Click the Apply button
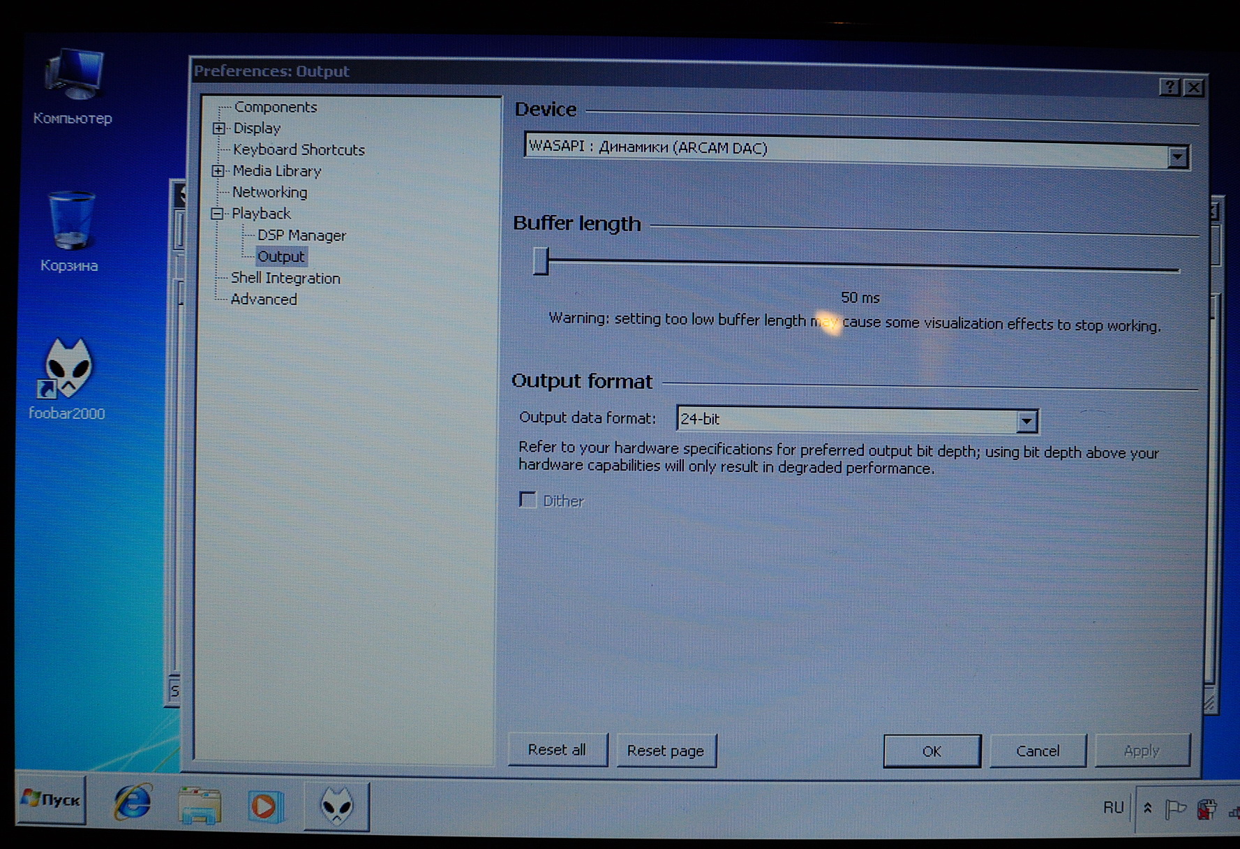The height and width of the screenshot is (849, 1240). click(1142, 751)
